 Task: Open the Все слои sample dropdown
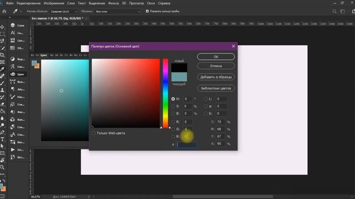pos(118,11)
